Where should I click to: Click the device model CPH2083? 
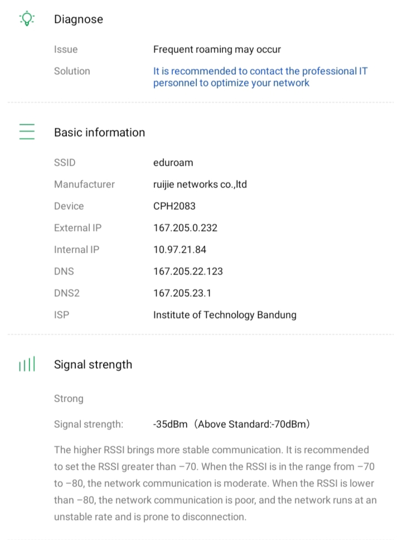pos(174,206)
